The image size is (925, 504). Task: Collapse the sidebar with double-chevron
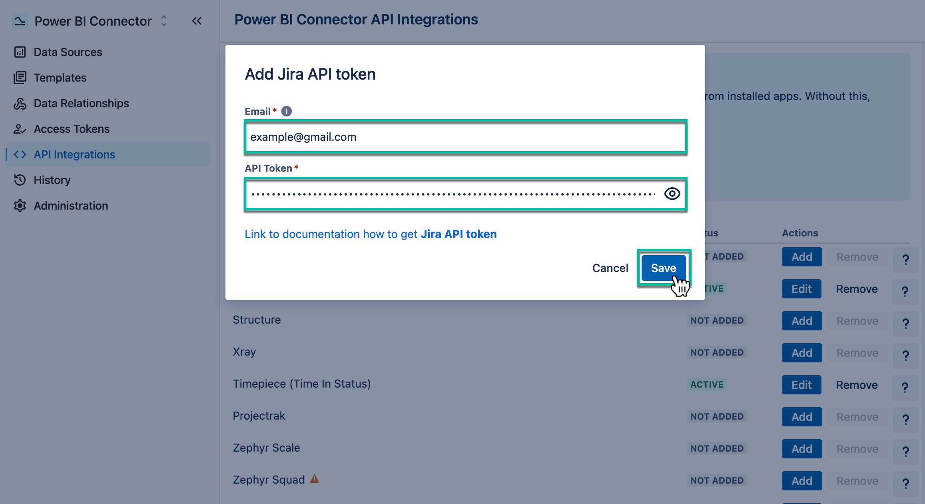(197, 21)
